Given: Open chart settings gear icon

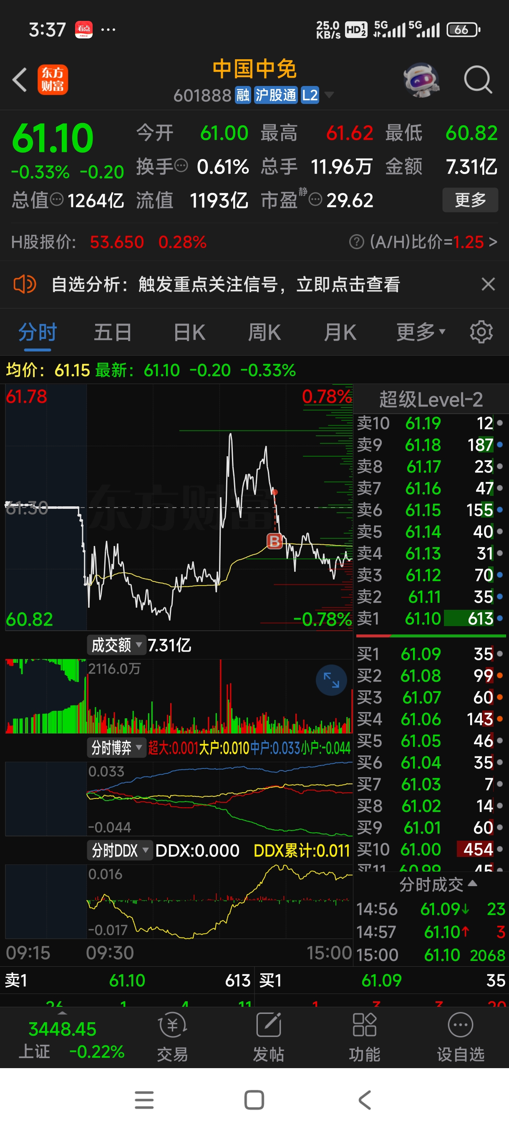Looking at the screenshot, I should click(x=481, y=332).
